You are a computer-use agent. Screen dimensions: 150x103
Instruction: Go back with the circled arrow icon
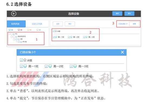pos(14,14)
